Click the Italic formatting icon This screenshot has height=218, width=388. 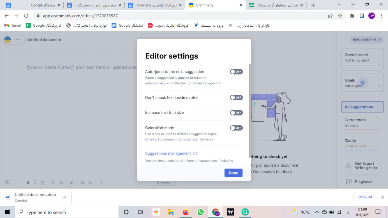35,182
